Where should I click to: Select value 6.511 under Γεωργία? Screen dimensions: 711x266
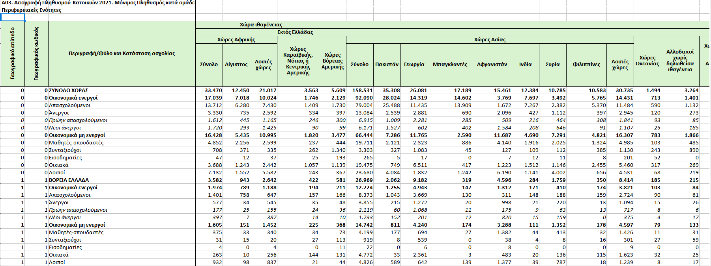click(420, 165)
